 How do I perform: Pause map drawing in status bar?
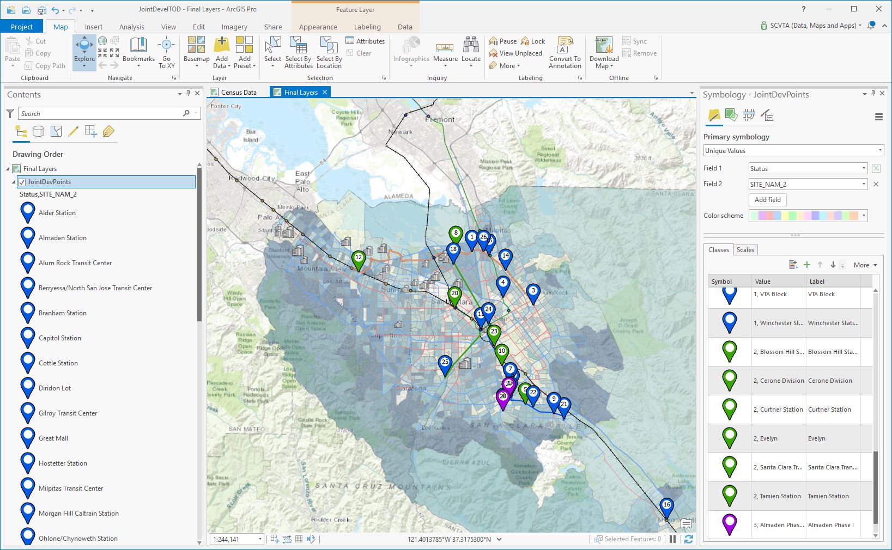pos(673,539)
